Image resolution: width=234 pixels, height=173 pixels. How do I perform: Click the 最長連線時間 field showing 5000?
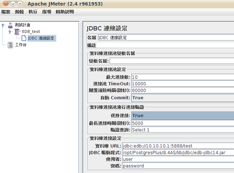(183, 123)
